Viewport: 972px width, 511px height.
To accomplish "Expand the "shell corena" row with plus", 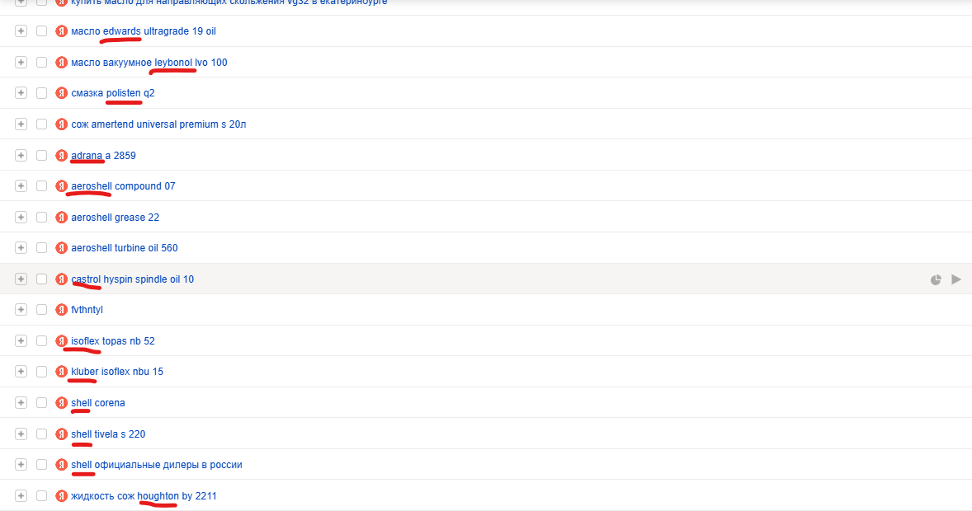I will point(21,403).
